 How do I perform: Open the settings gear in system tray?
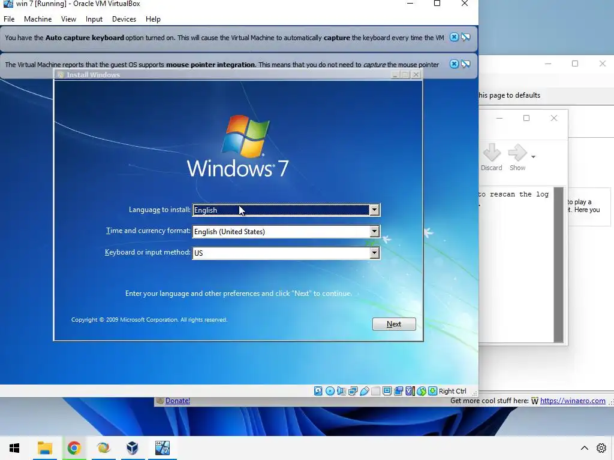(601, 448)
